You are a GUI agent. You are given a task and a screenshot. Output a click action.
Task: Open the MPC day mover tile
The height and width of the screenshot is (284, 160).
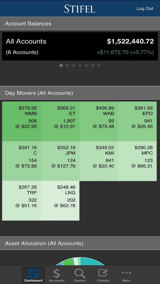137,161
